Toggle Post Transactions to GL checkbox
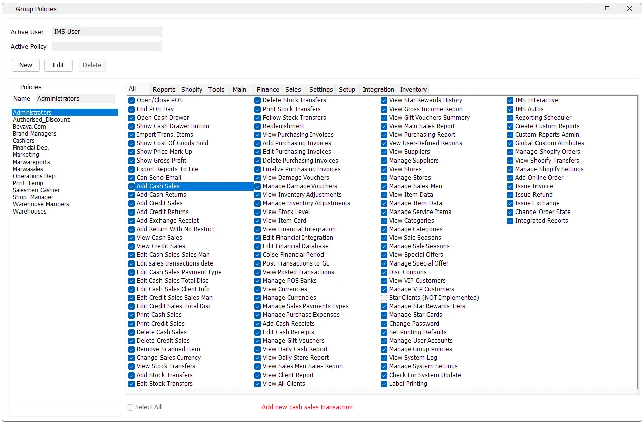Image resolution: width=643 pixels, height=423 pixels. [258, 263]
